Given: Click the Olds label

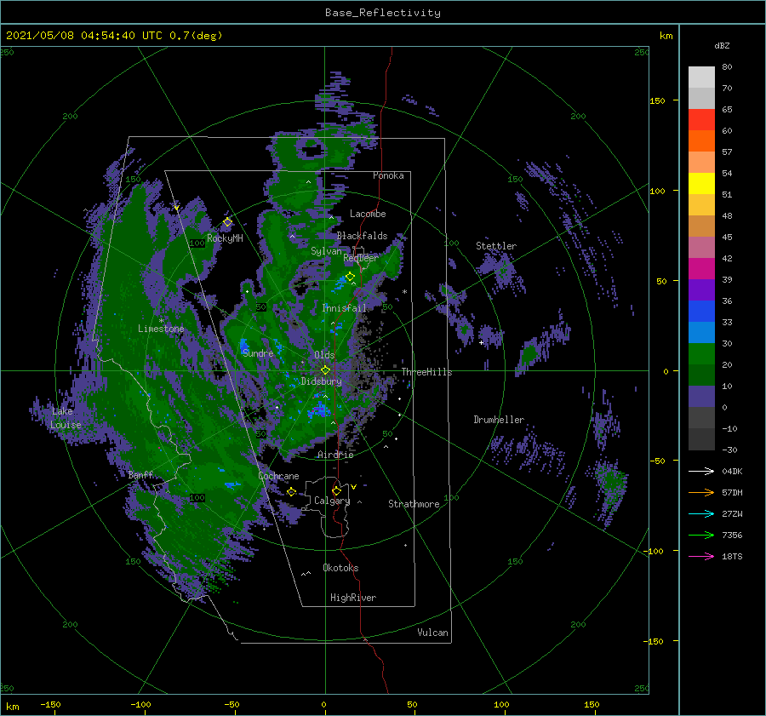Looking at the screenshot, I should (x=324, y=355).
